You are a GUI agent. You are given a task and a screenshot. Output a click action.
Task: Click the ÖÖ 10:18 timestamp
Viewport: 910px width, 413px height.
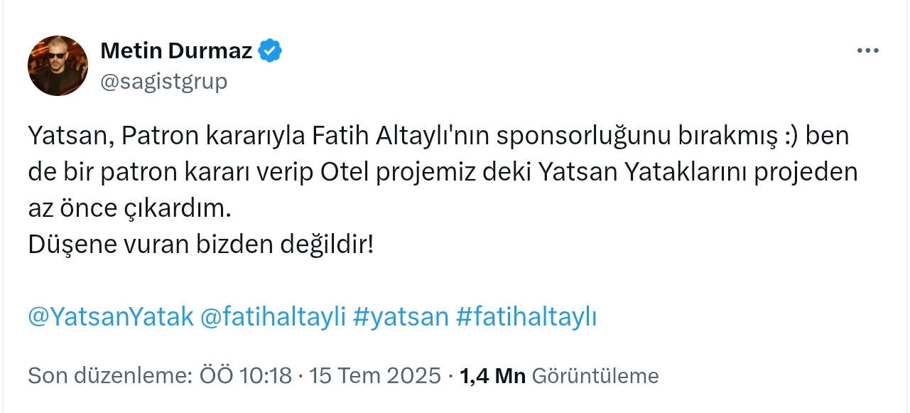[245, 375]
